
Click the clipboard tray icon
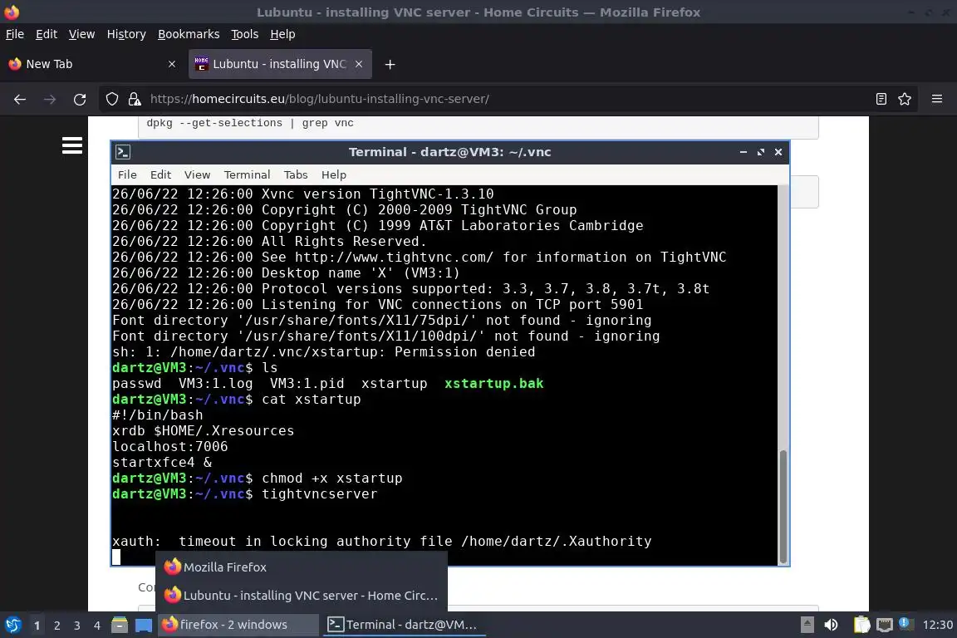861,625
